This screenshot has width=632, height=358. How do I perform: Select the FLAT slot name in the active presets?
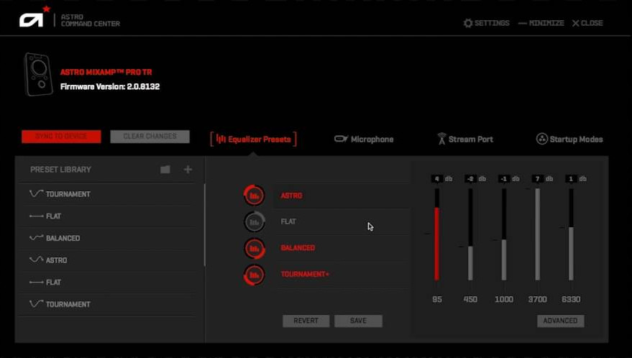[x=288, y=221]
